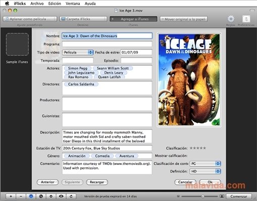The width and height of the screenshot is (257, 201).
Task: Click the Comentario text area
Action: [x=107, y=167]
